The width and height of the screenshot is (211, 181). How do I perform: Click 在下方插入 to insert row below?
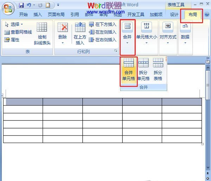pyautogui.click(x=103, y=24)
